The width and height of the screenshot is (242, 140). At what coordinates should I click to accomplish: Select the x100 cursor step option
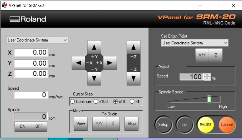pyautogui.click(x=101, y=101)
